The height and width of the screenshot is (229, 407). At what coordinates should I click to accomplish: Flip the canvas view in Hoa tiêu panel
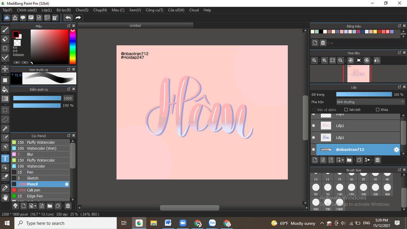[377, 60]
